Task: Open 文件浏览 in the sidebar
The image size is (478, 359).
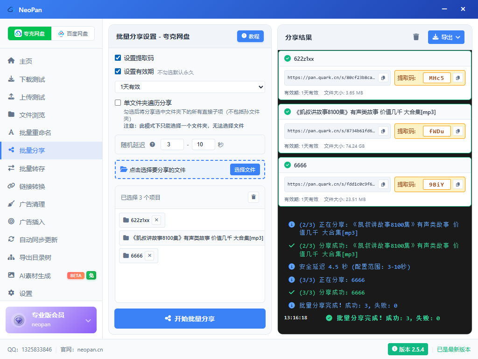Action: [51, 115]
